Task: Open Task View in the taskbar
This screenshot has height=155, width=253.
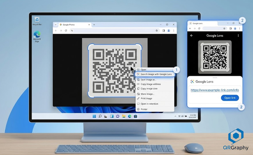Action: tap(106, 116)
